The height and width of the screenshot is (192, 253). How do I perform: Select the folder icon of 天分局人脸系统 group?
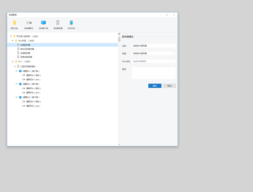(14, 36)
